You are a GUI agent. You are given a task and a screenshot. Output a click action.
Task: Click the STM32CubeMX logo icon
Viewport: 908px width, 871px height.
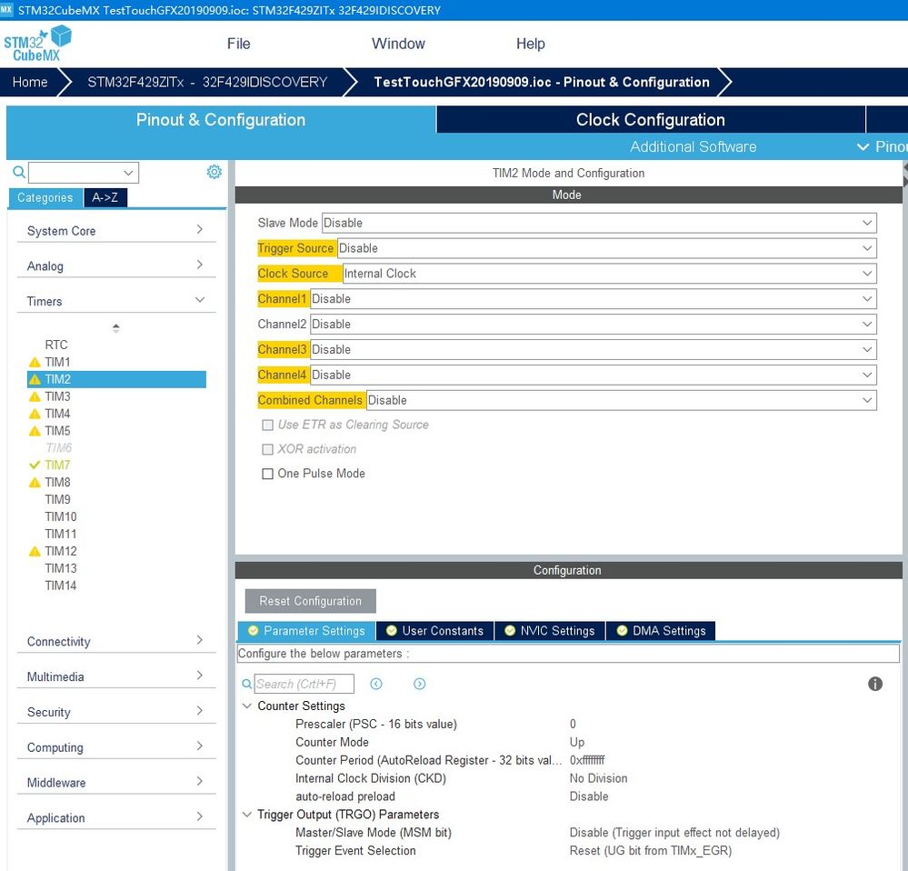tap(37, 44)
